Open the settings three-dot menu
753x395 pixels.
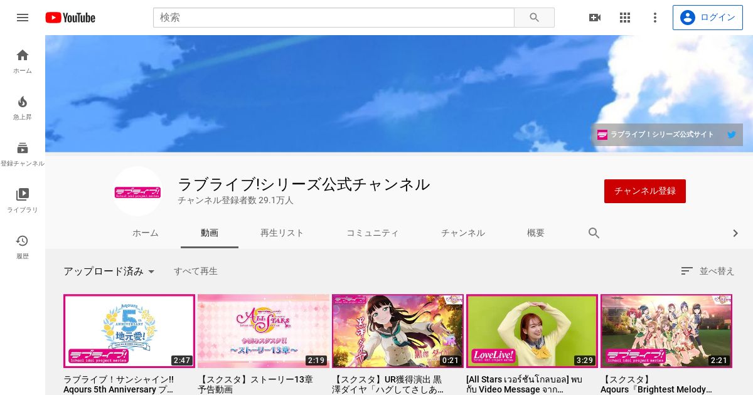655,18
